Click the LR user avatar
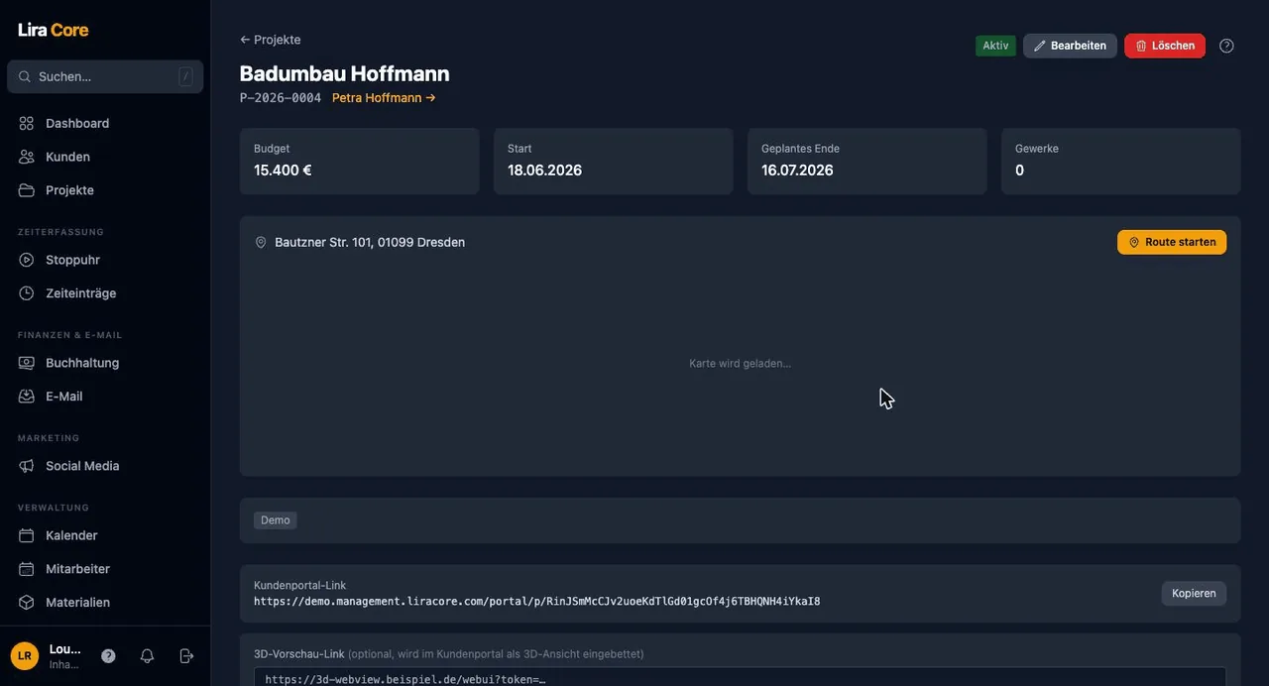1269x686 pixels. [25, 656]
